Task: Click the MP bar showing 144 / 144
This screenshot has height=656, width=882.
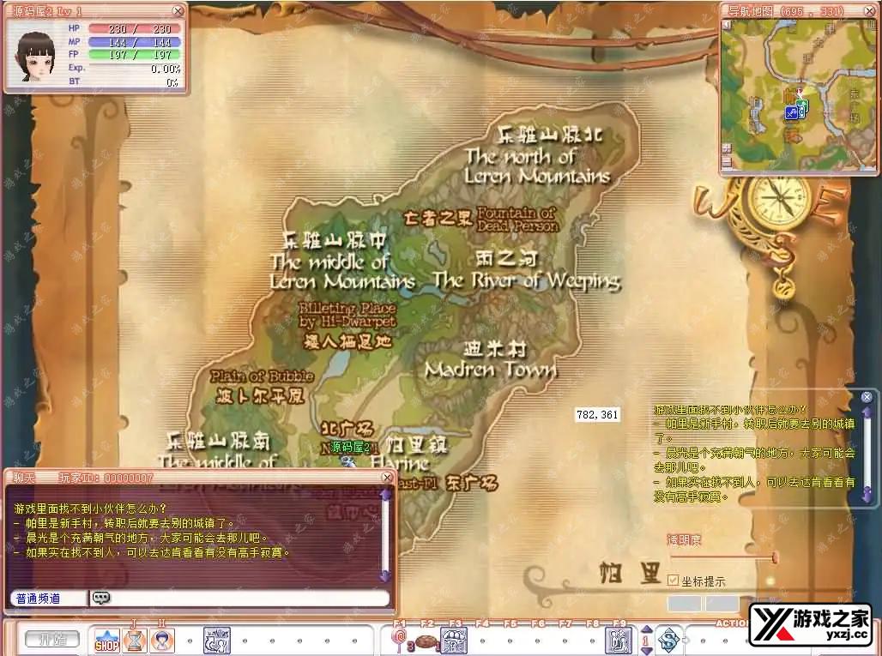Action: point(135,42)
